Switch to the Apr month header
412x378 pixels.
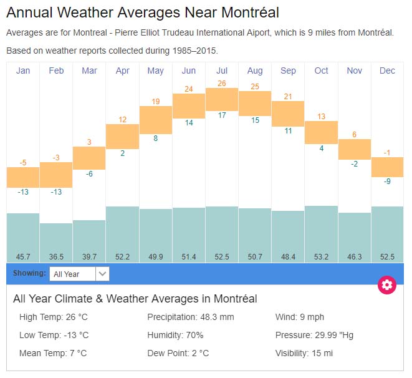pyautogui.click(x=122, y=70)
